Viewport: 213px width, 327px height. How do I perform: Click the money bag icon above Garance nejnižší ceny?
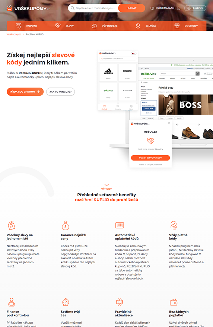click(66, 225)
